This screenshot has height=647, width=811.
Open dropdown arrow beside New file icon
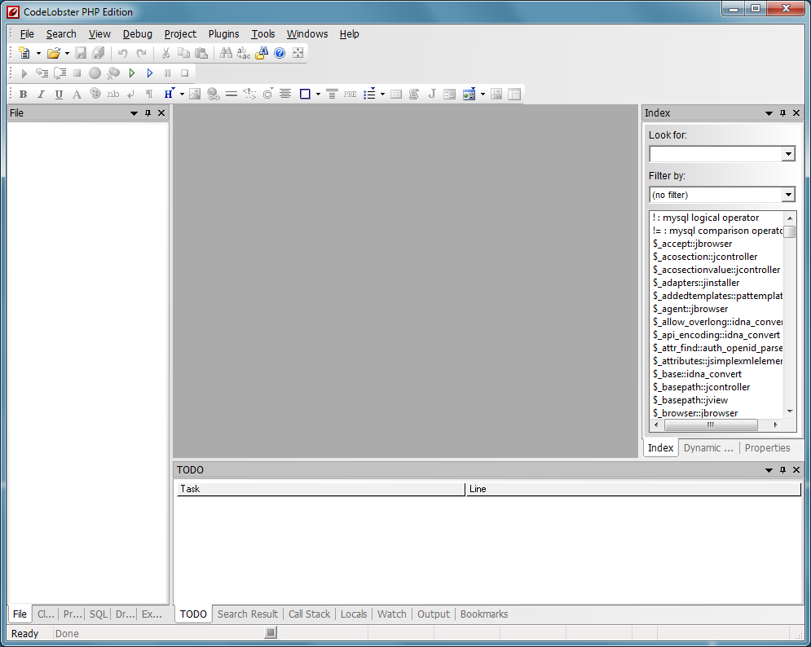coord(38,53)
